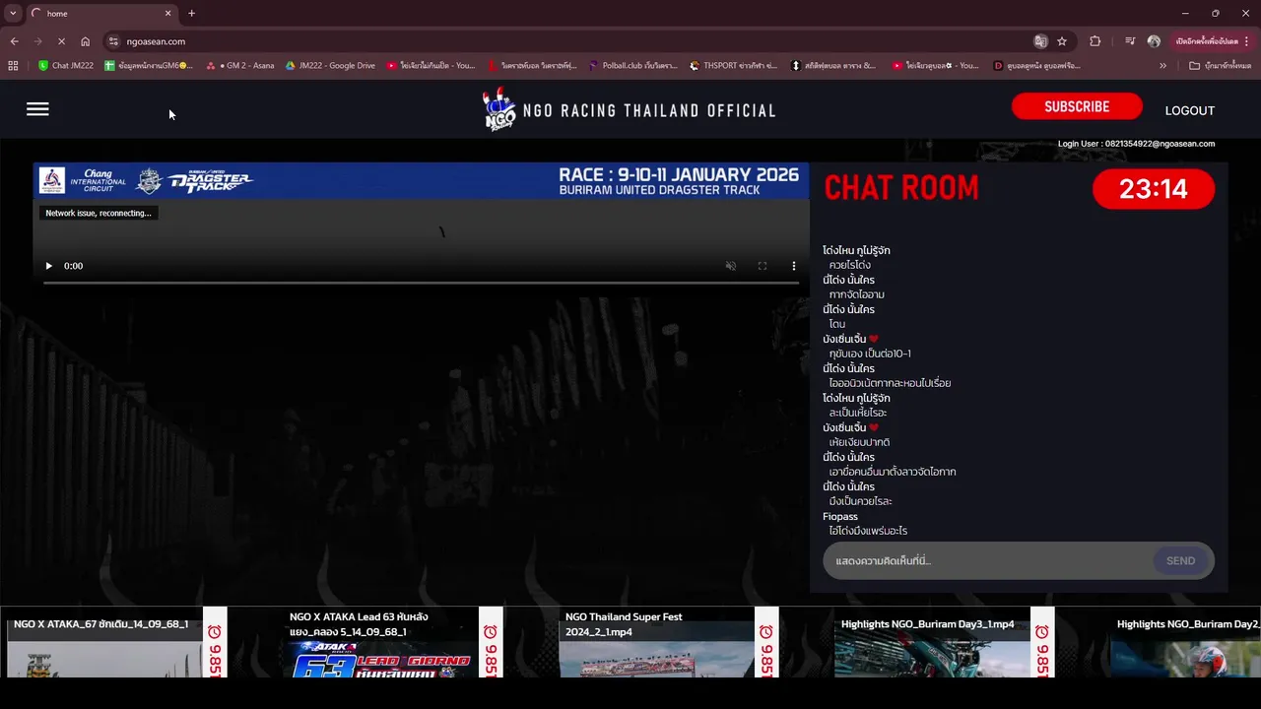Go forward in browser history

tap(37, 41)
